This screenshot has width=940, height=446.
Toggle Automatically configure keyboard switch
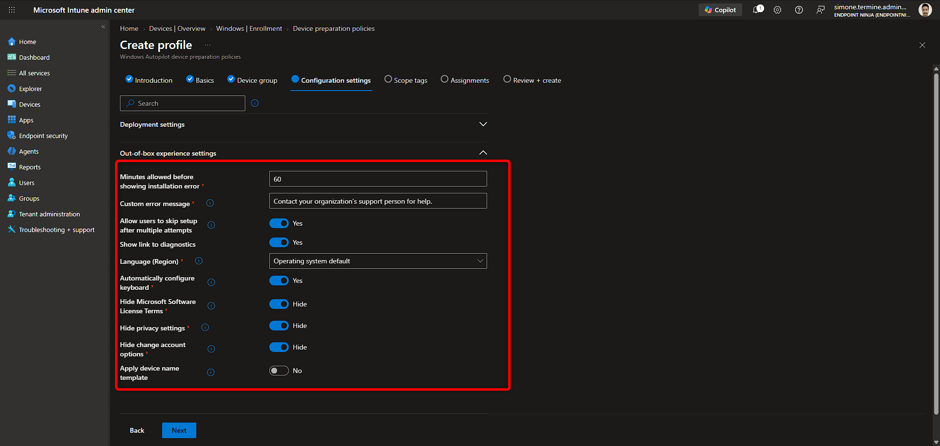pyautogui.click(x=279, y=281)
